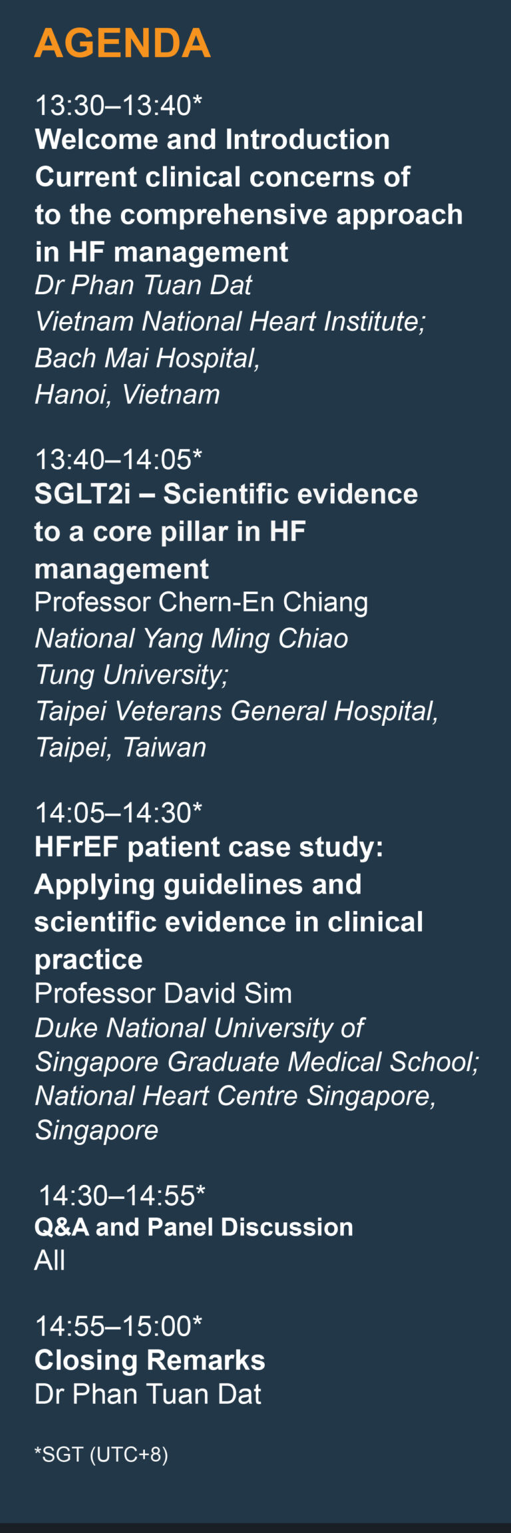Screen dimensions: 511x1533
Task: Click Q&A and Panel Discussion title
Action: 194,1228
